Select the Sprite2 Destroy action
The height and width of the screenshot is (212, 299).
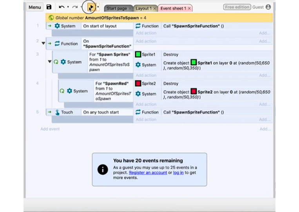tap(171, 83)
